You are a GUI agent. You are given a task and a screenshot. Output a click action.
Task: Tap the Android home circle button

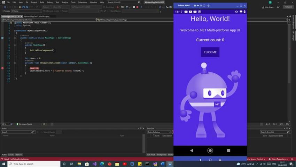[x=210, y=151]
